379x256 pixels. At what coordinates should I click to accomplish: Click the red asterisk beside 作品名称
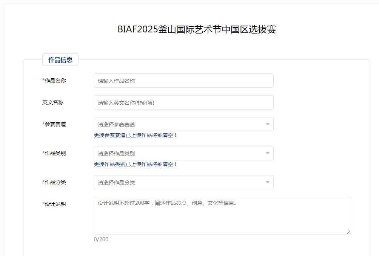[x=42, y=80]
